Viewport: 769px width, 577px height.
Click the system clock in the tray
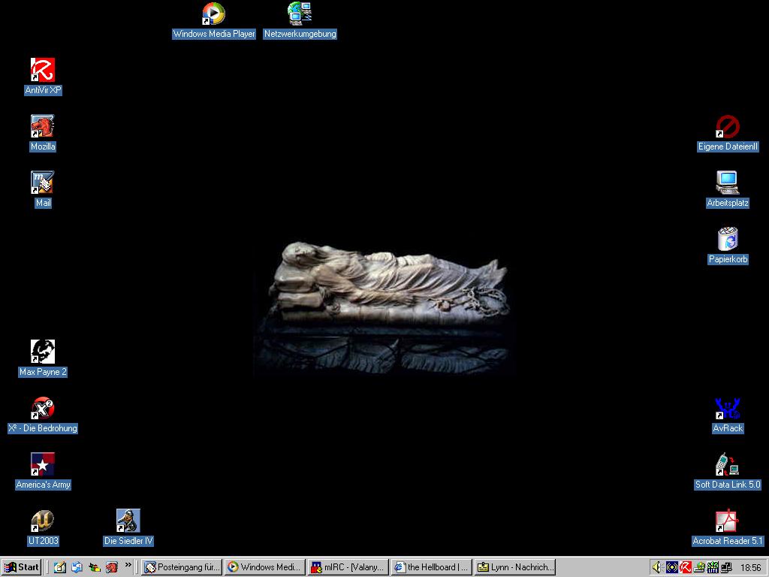(750, 567)
